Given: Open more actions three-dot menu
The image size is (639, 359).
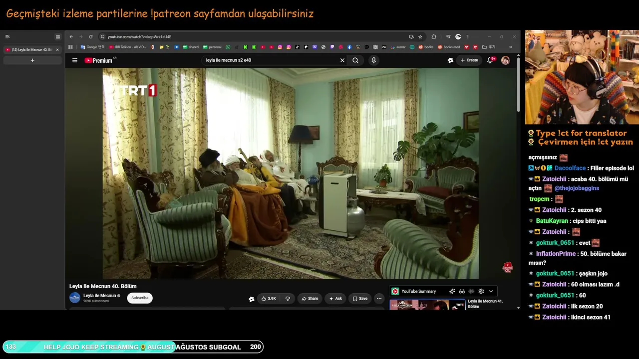Looking at the screenshot, I should 379,299.
